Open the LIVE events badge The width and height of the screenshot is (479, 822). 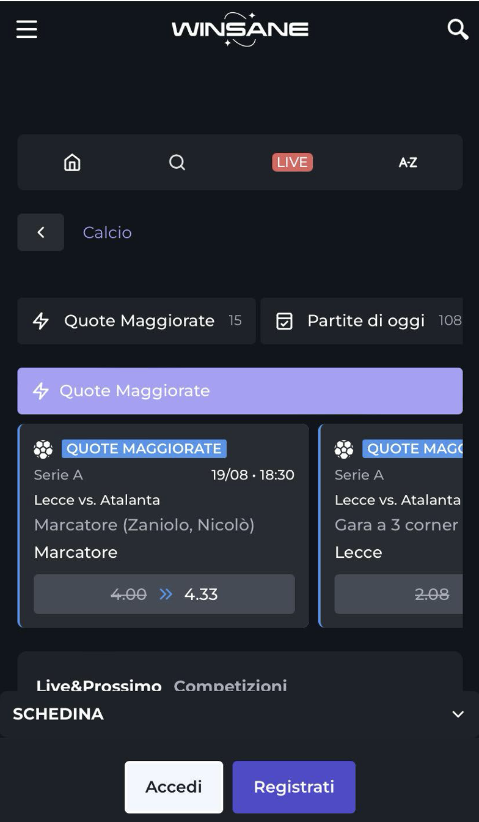click(x=292, y=162)
